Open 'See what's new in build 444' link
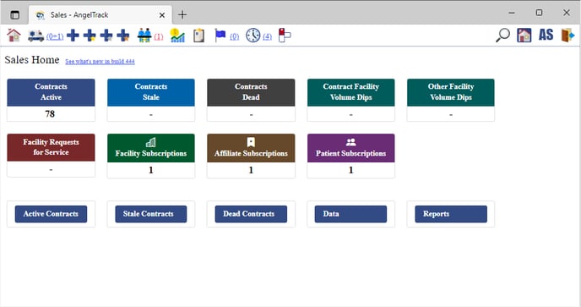This screenshot has width=581, height=307. tap(100, 61)
